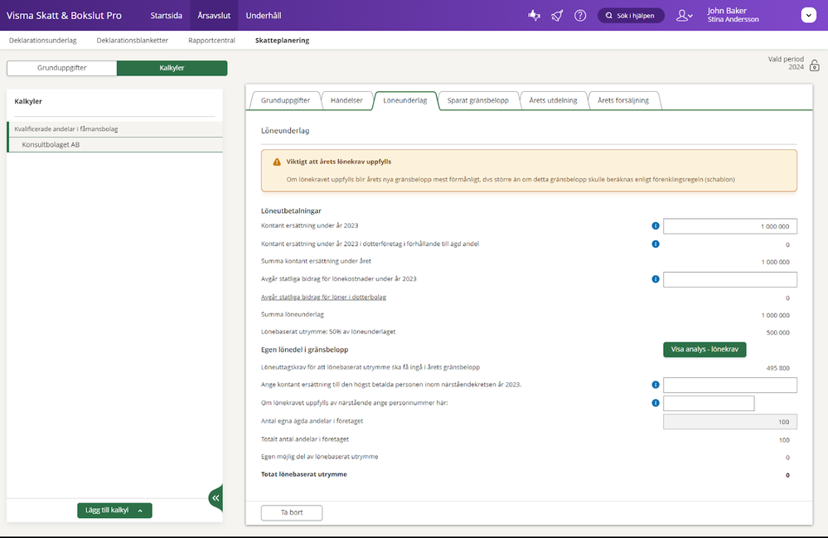
Task: Click the Sök i hjälpen search field
Action: [631, 15]
